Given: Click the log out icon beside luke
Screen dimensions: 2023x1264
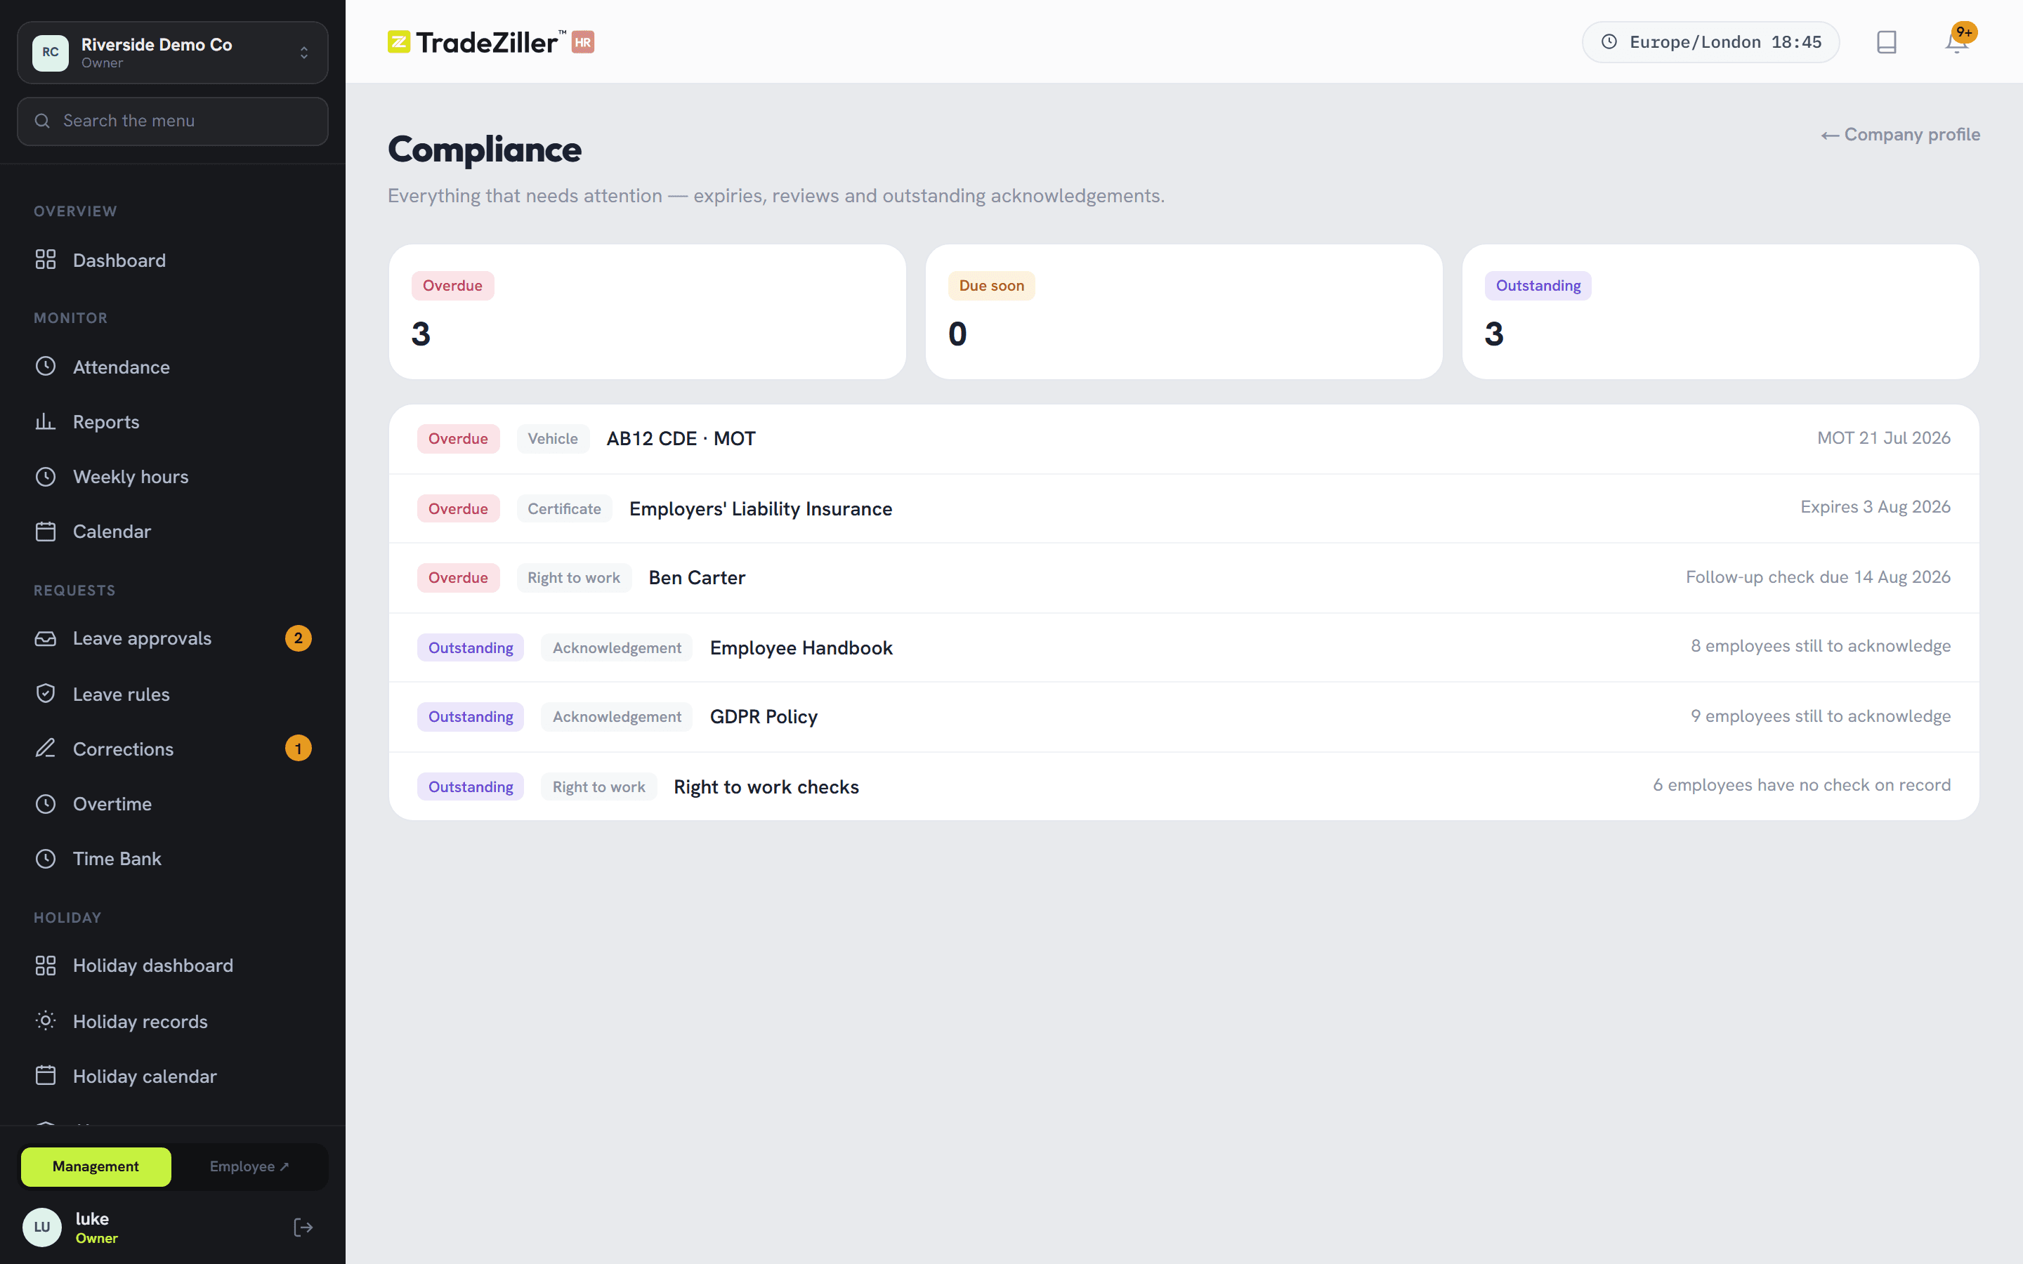Looking at the screenshot, I should tap(303, 1226).
